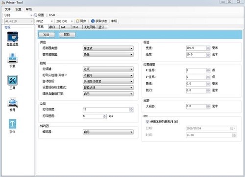Switch to the 无线网络 wireless tab
Screen dimensions: 245x177
click(90, 27)
